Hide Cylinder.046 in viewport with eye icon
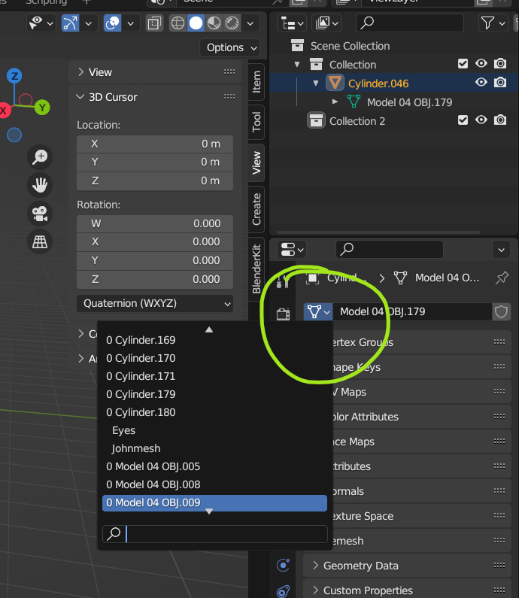 [481, 83]
